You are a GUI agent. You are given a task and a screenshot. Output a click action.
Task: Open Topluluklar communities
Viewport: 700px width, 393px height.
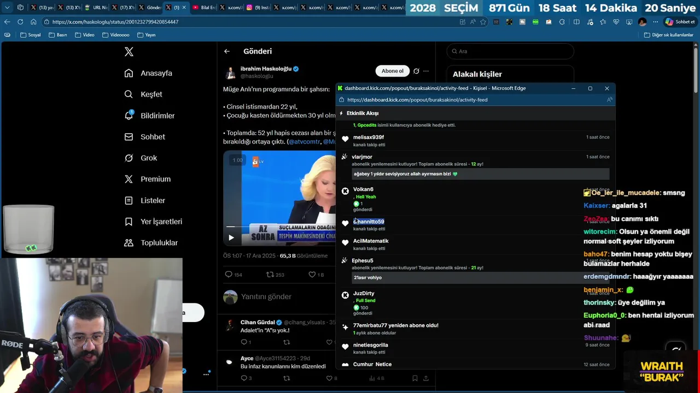[151, 243]
